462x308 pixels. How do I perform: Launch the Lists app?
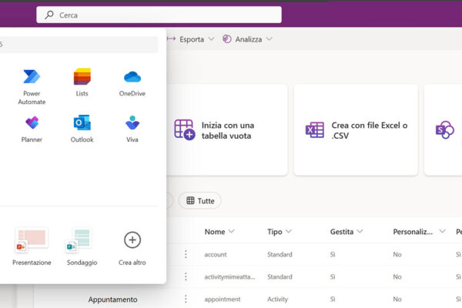tap(82, 83)
